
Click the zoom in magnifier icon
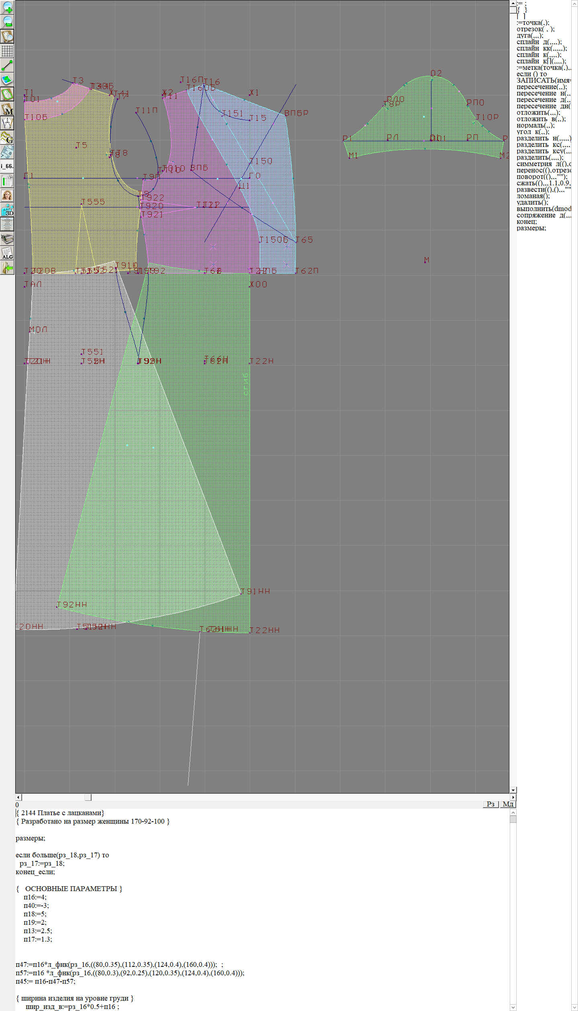click(7, 7)
